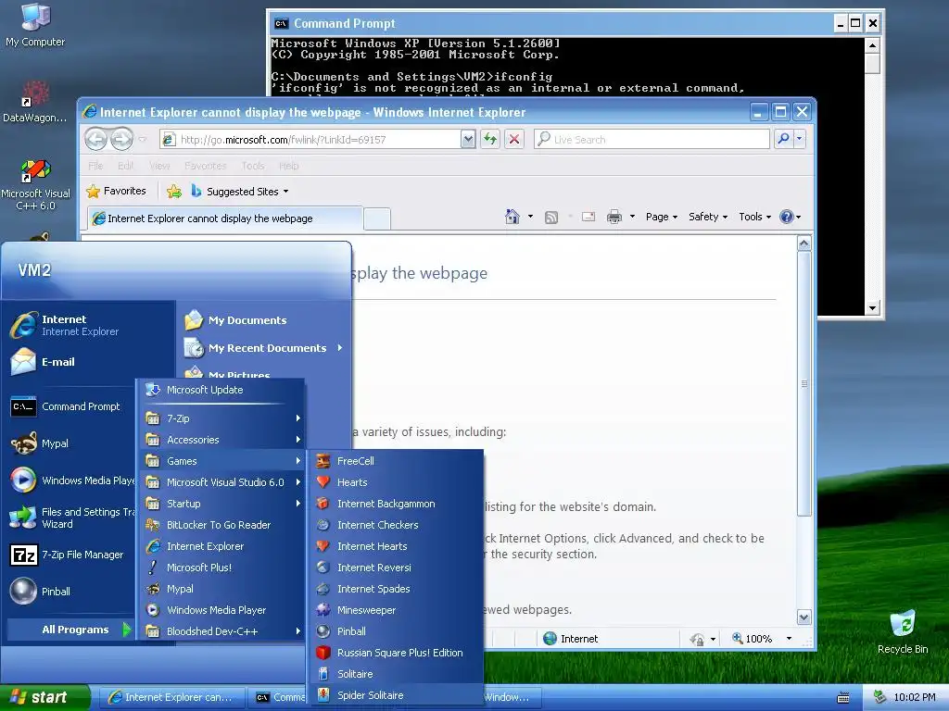
Task: Start Internet Backgammon game
Action: pyautogui.click(x=397, y=504)
